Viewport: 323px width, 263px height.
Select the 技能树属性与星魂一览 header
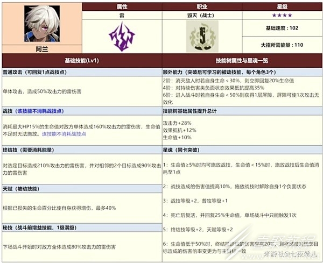[242, 60]
